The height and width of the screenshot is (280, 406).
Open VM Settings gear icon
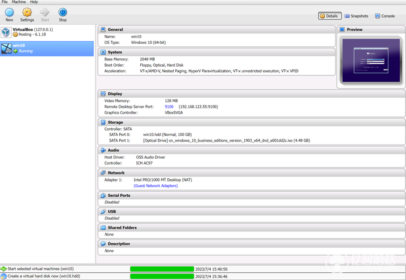click(x=27, y=12)
